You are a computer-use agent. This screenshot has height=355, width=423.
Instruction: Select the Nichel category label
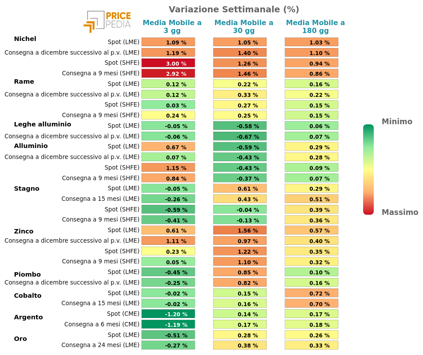(25, 39)
